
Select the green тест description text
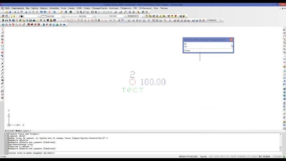[133, 90]
